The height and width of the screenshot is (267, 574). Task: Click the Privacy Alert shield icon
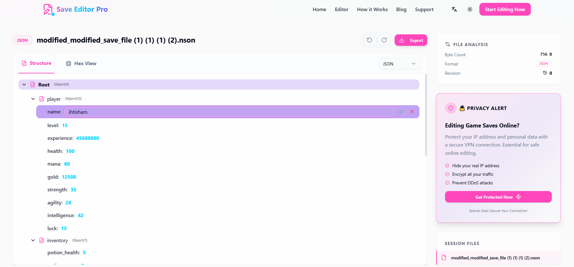(x=451, y=108)
